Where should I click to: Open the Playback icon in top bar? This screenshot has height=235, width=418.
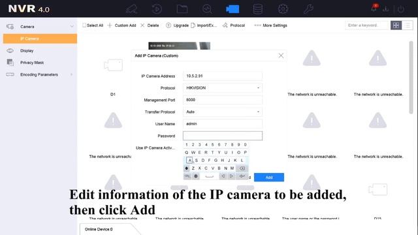click(157, 9)
